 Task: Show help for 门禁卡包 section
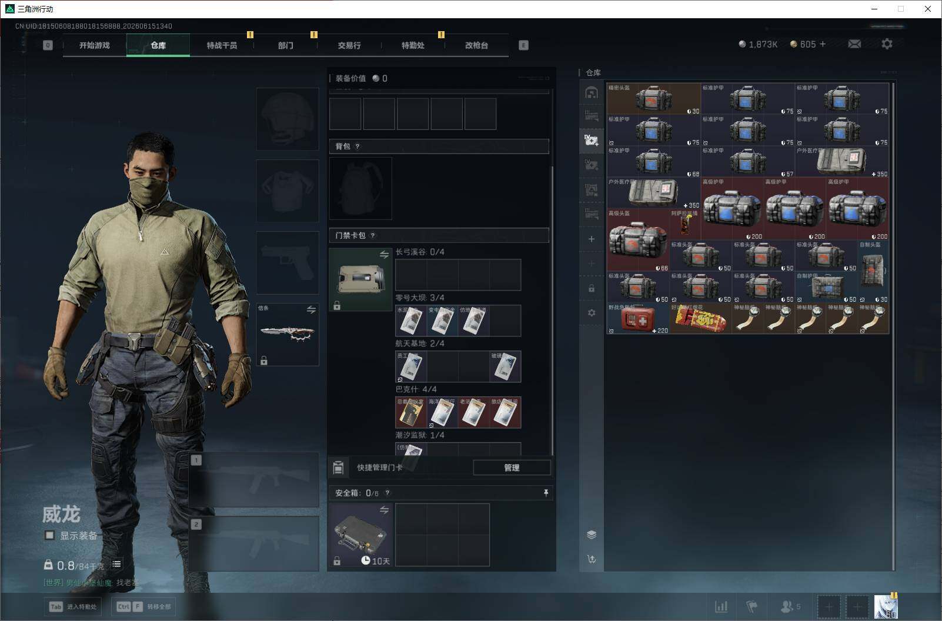point(372,235)
